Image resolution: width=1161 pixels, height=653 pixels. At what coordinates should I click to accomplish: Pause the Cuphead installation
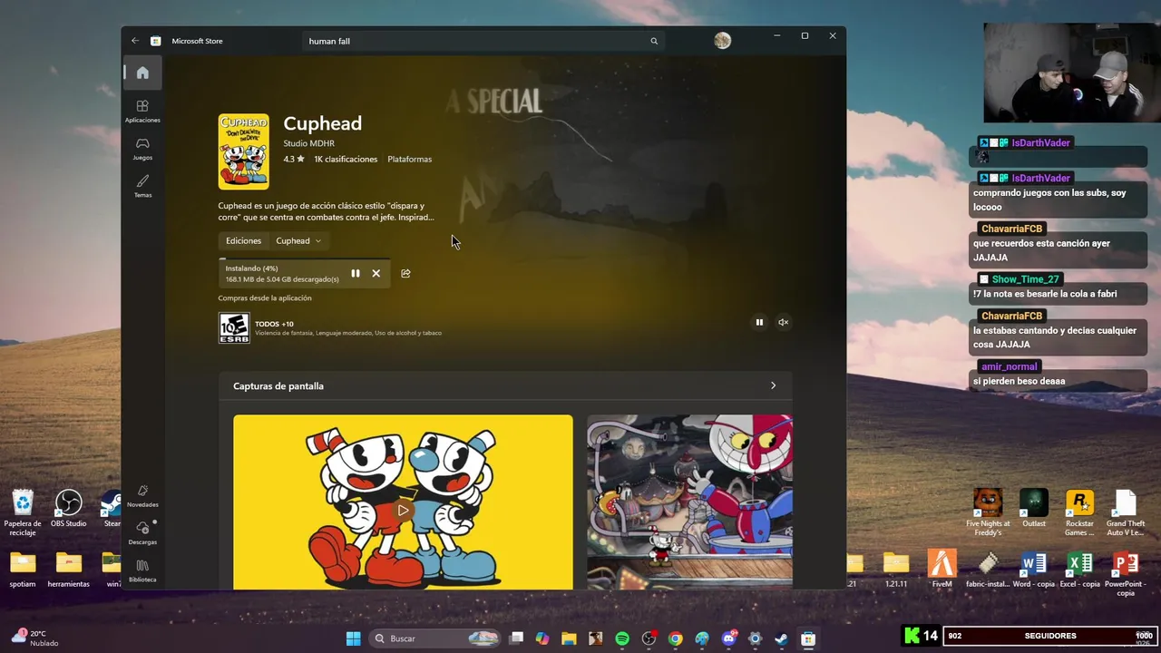[356, 273]
